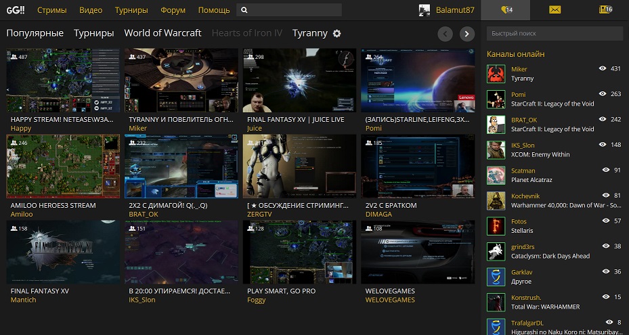
Task: Go to the previous category with left arrow
Action: pos(446,34)
